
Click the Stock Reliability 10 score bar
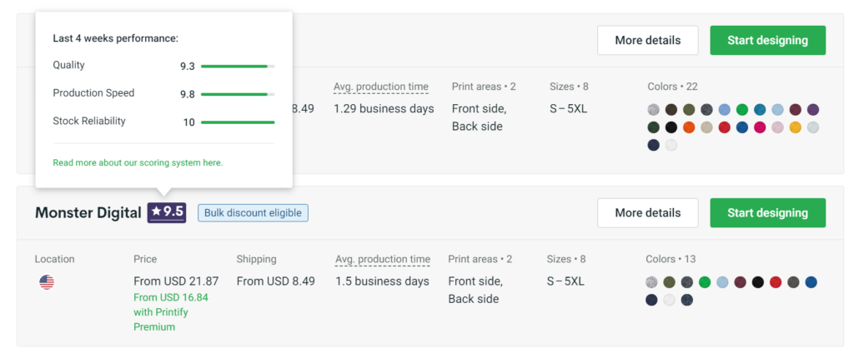pyautogui.click(x=238, y=122)
